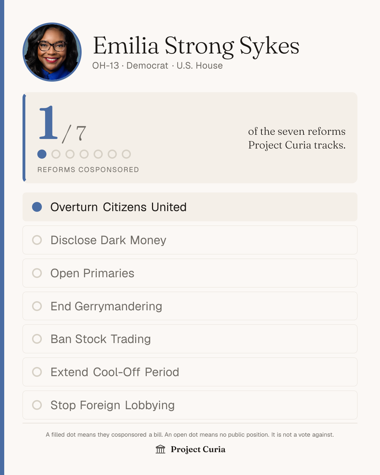Open the Open Primaries reform item
380x475 pixels.
coord(190,273)
